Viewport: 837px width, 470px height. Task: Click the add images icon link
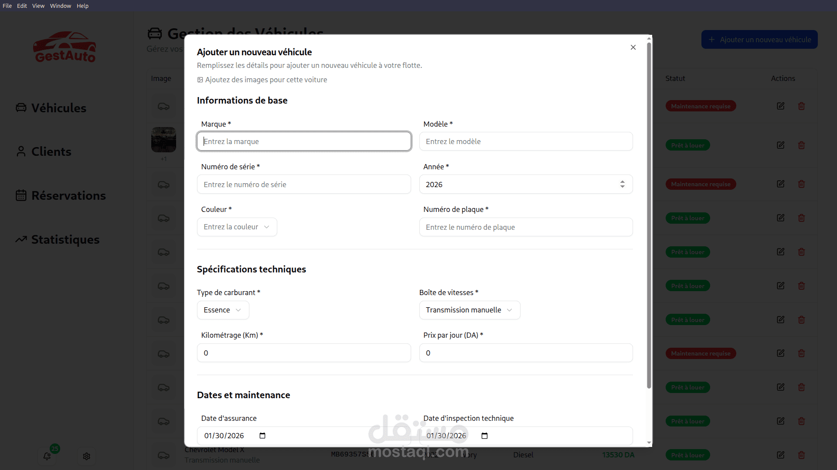(200, 80)
